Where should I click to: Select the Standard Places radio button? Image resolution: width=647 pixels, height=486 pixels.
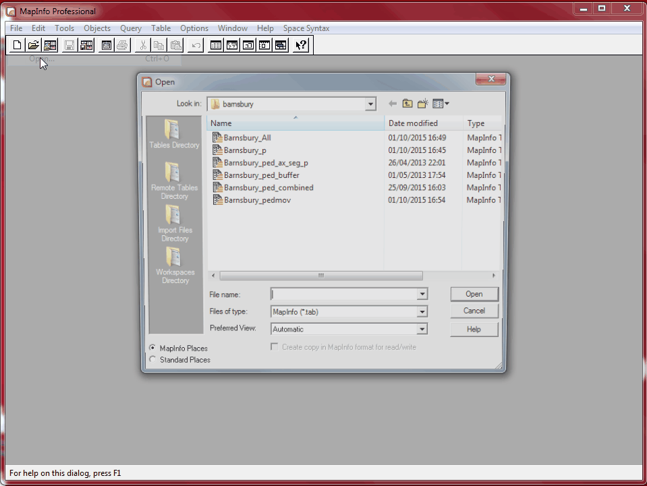pos(152,359)
